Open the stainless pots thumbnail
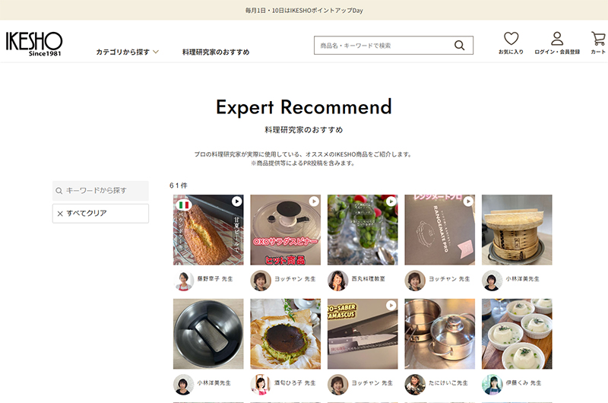 440,334
